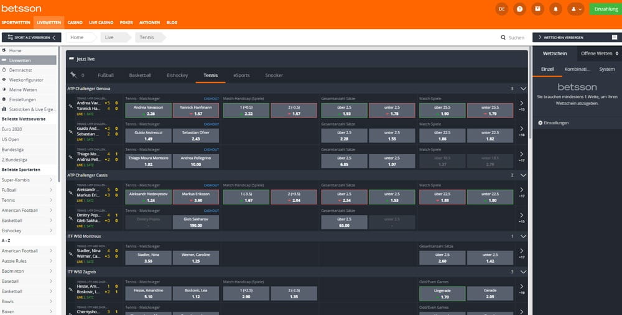Click the betsson logo

click(21, 8)
